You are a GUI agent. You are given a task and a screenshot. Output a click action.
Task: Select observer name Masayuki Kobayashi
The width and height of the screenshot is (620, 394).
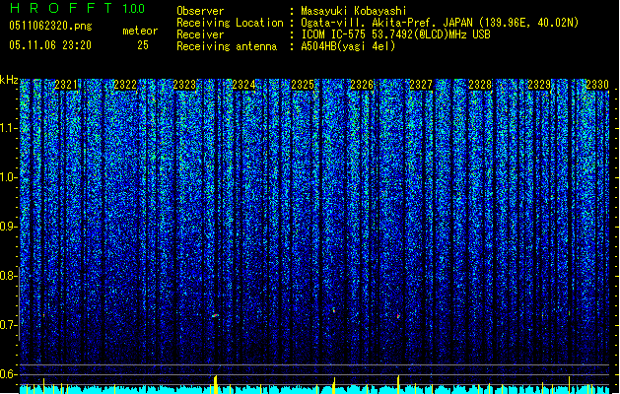pos(354,11)
